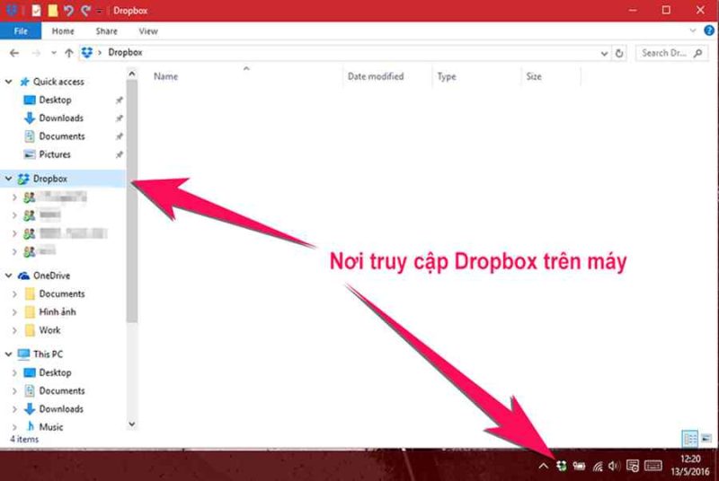Open the touch keyboard tray icon

[x=653, y=466]
